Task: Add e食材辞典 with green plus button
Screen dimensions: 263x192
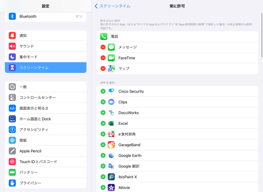Action: (x=103, y=134)
